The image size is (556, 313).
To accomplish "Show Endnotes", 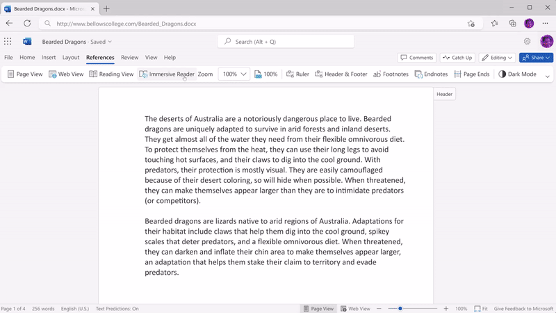I will pyautogui.click(x=431, y=74).
